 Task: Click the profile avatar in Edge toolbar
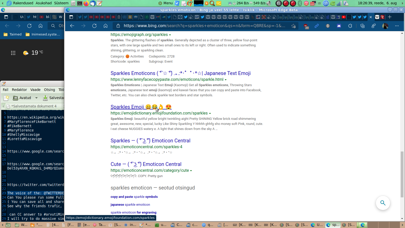point(385,26)
